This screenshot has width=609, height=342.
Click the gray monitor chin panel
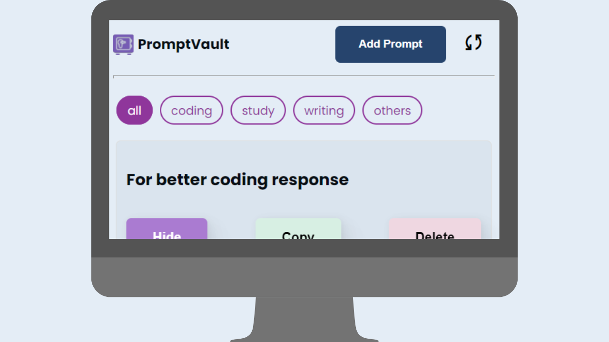[304, 277]
